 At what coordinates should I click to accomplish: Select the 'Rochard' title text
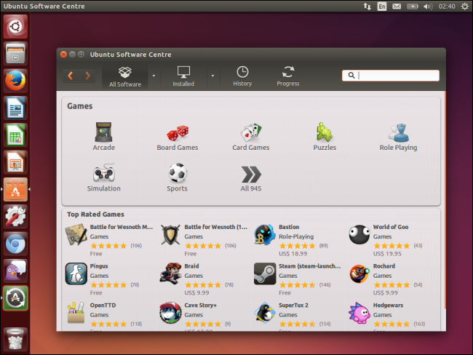click(384, 266)
